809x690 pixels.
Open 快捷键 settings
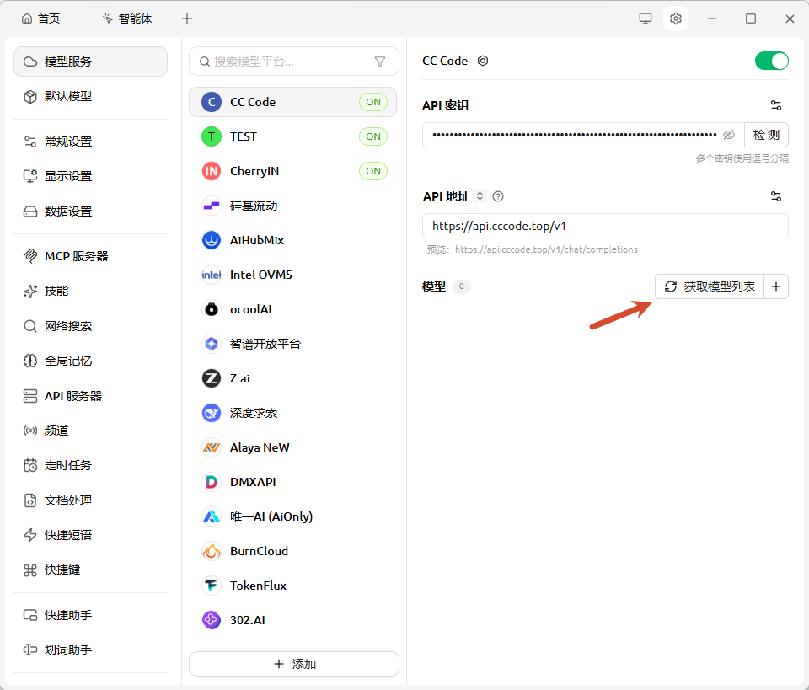(90, 570)
